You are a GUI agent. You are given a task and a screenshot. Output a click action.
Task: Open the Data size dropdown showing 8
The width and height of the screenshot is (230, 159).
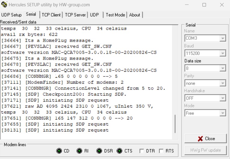(223, 68)
